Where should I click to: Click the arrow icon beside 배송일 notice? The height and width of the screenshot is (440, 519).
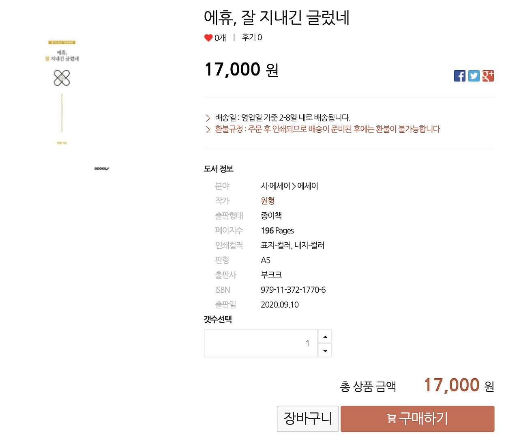pos(208,118)
